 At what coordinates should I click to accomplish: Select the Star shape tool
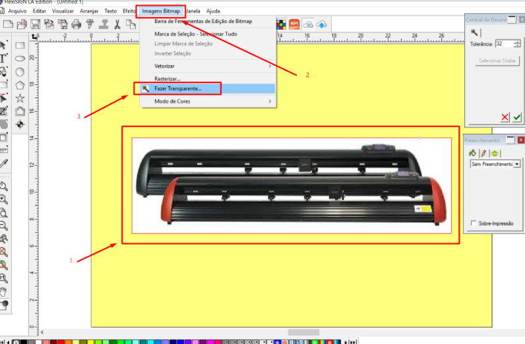[20, 98]
